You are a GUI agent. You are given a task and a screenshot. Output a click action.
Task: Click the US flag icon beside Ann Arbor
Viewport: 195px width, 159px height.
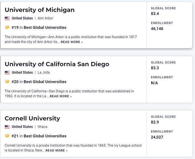pyautogui.click(x=7, y=18)
